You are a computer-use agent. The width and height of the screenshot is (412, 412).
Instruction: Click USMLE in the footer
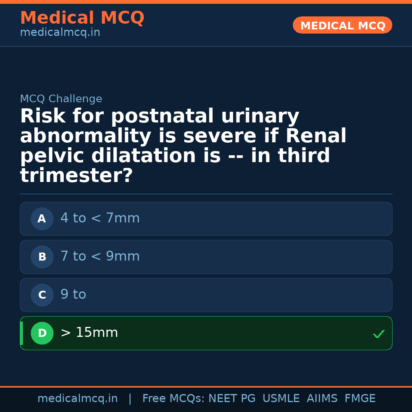pos(281,399)
